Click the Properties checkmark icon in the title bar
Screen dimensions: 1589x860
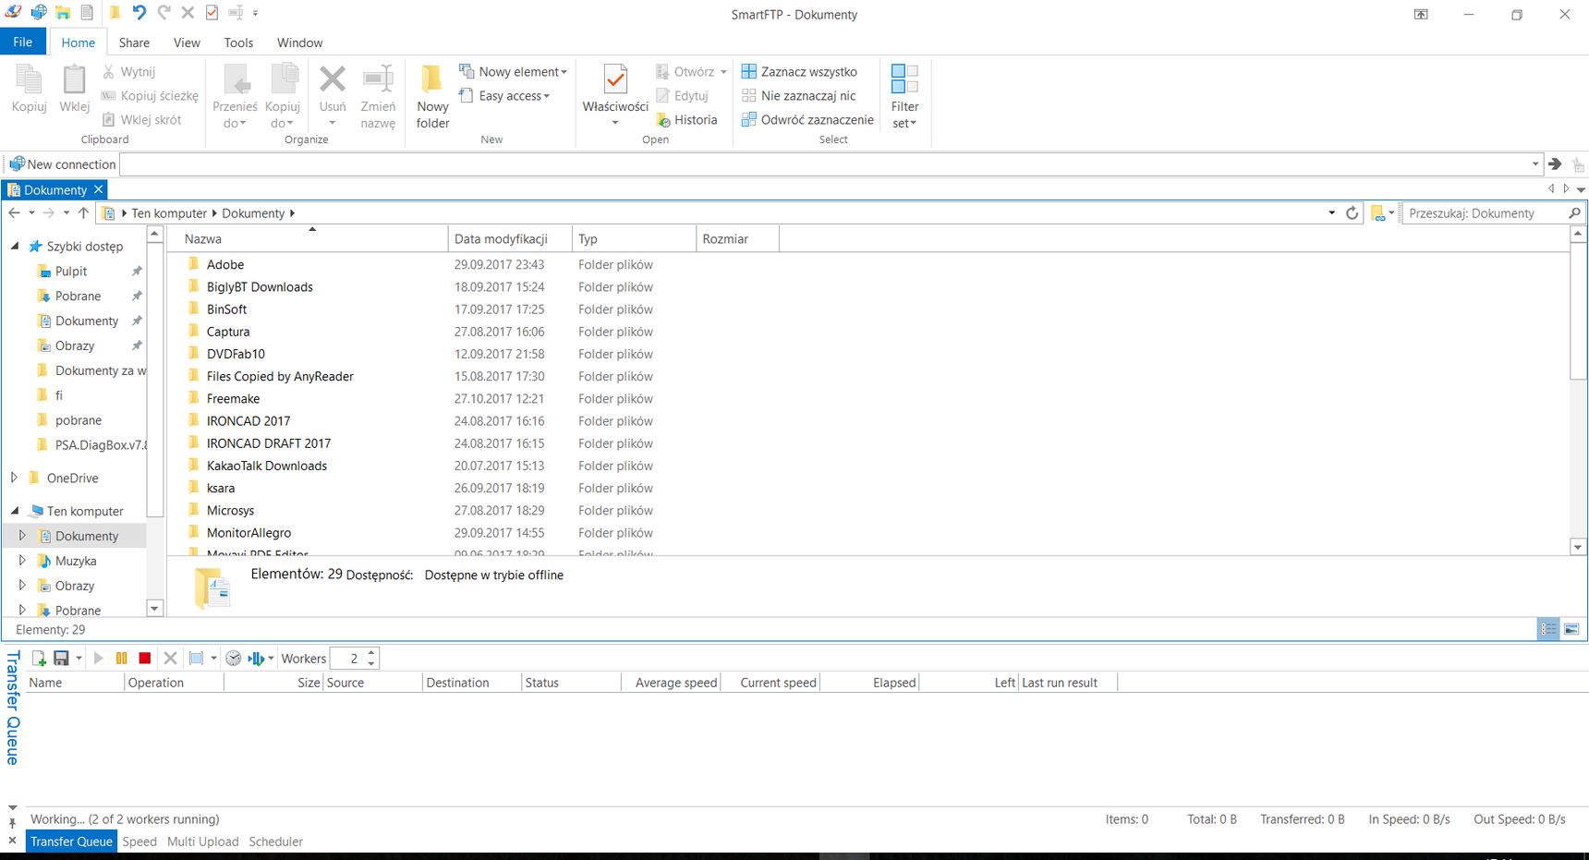[x=212, y=13]
